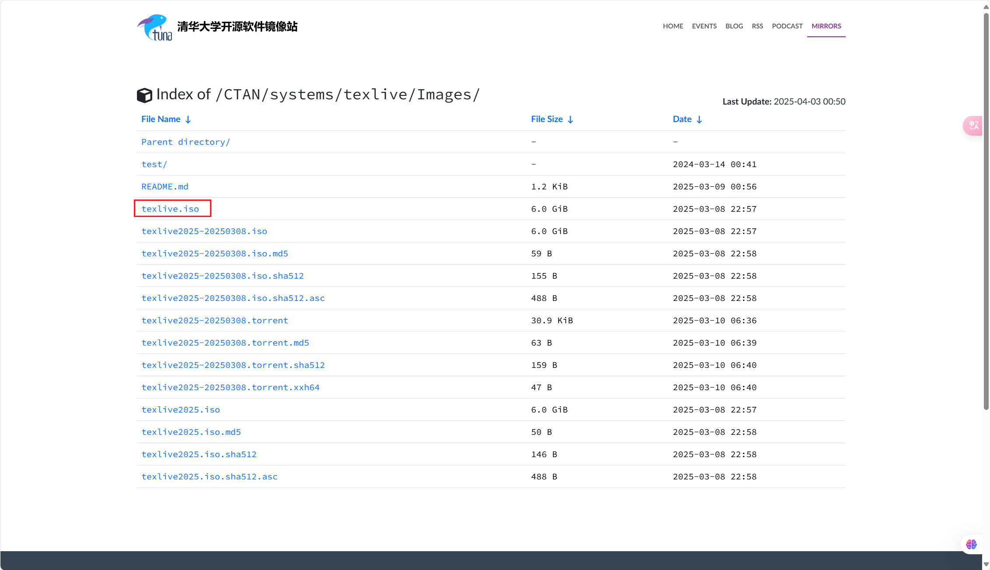Open PODCAST navigation item
The height and width of the screenshot is (570, 990).
pos(787,26)
